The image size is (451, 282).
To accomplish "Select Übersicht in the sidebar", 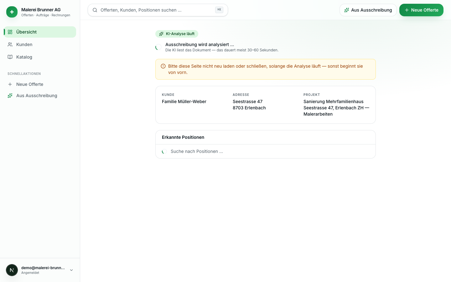I will [x=40, y=32].
